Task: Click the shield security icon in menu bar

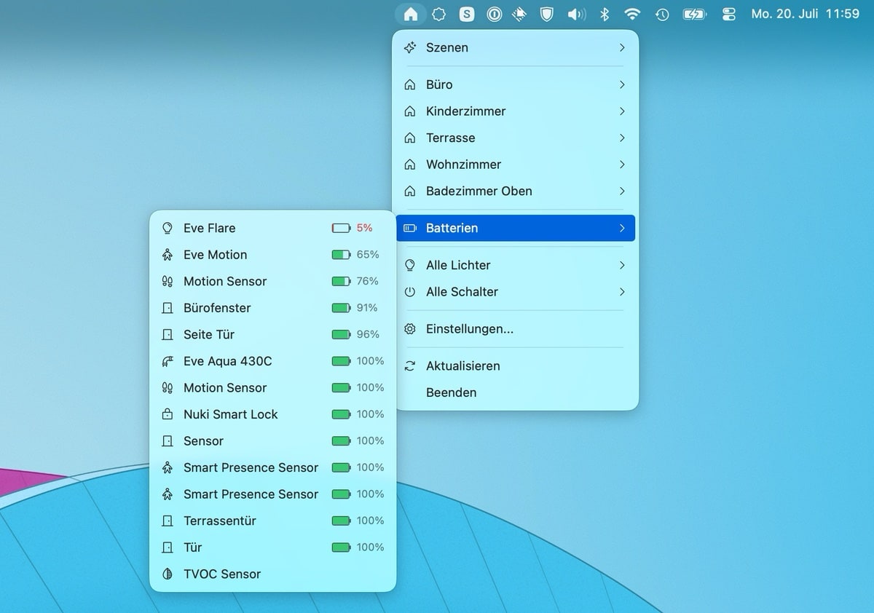Action: [x=547, y=14]
